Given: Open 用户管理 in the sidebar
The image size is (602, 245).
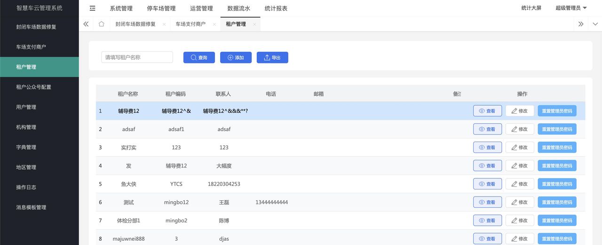Looking at the screenshot, I should point(40,107).
